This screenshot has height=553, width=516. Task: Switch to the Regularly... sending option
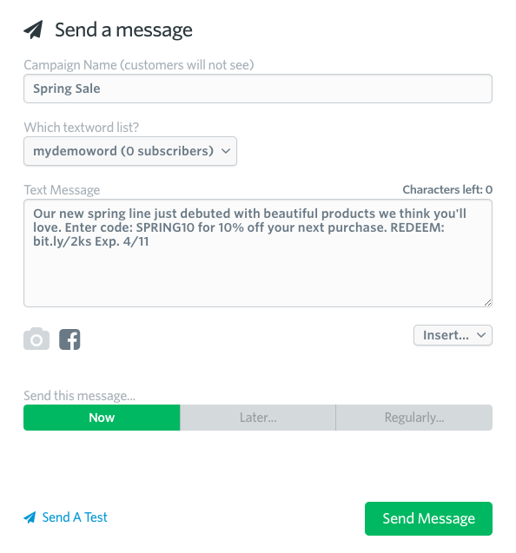[414, 418]
